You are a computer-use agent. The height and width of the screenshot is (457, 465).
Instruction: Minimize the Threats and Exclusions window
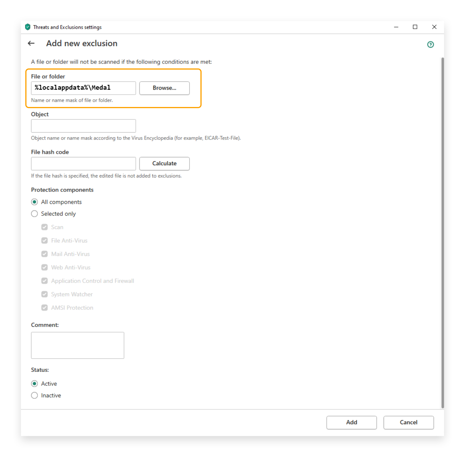pyautogui.click(x=396, y=27)
